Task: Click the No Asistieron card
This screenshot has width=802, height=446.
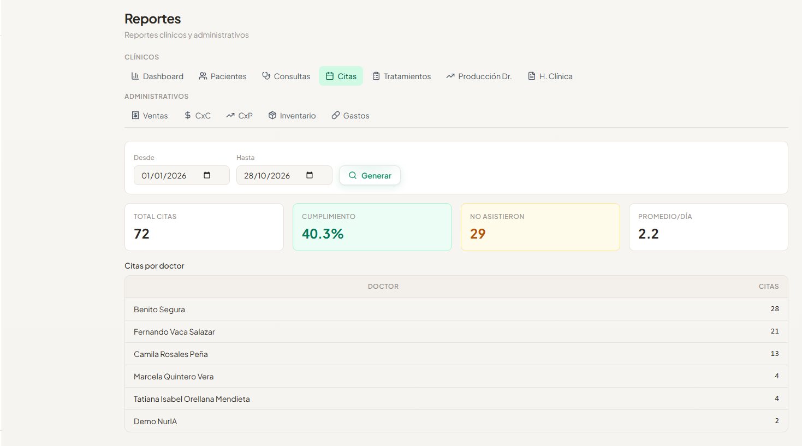Action: tap(540, 227)
